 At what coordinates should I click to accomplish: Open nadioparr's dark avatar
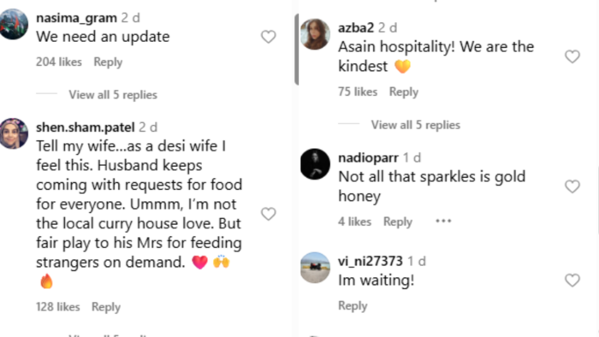[315, 164]
